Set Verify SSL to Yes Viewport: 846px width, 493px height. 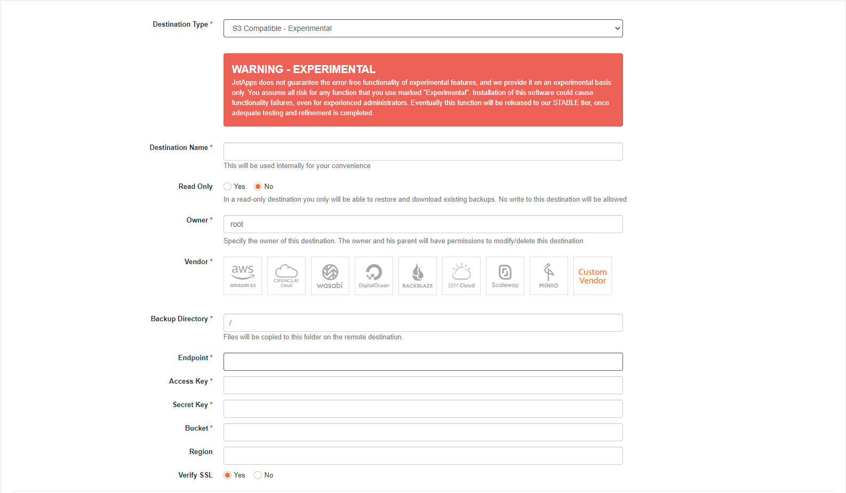pos(228,475)
